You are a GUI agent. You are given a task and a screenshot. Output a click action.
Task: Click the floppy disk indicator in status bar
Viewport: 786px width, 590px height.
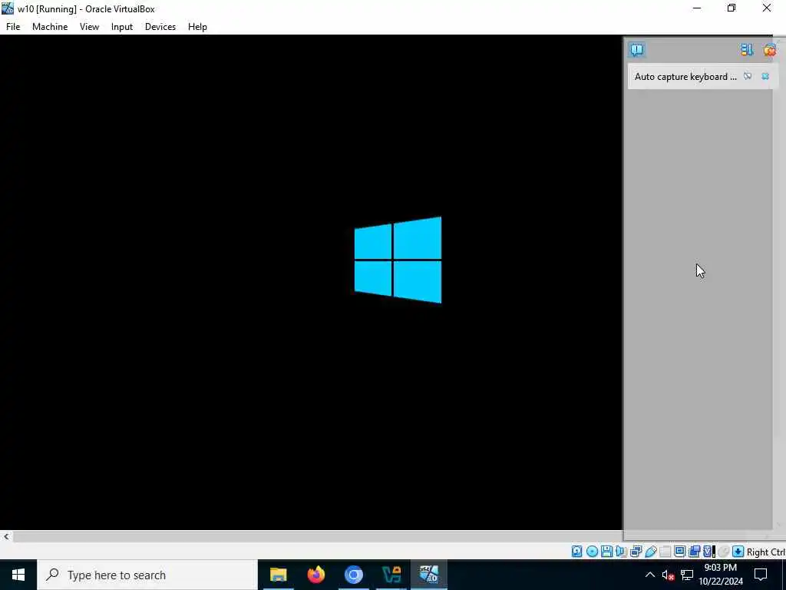point(606,552)
